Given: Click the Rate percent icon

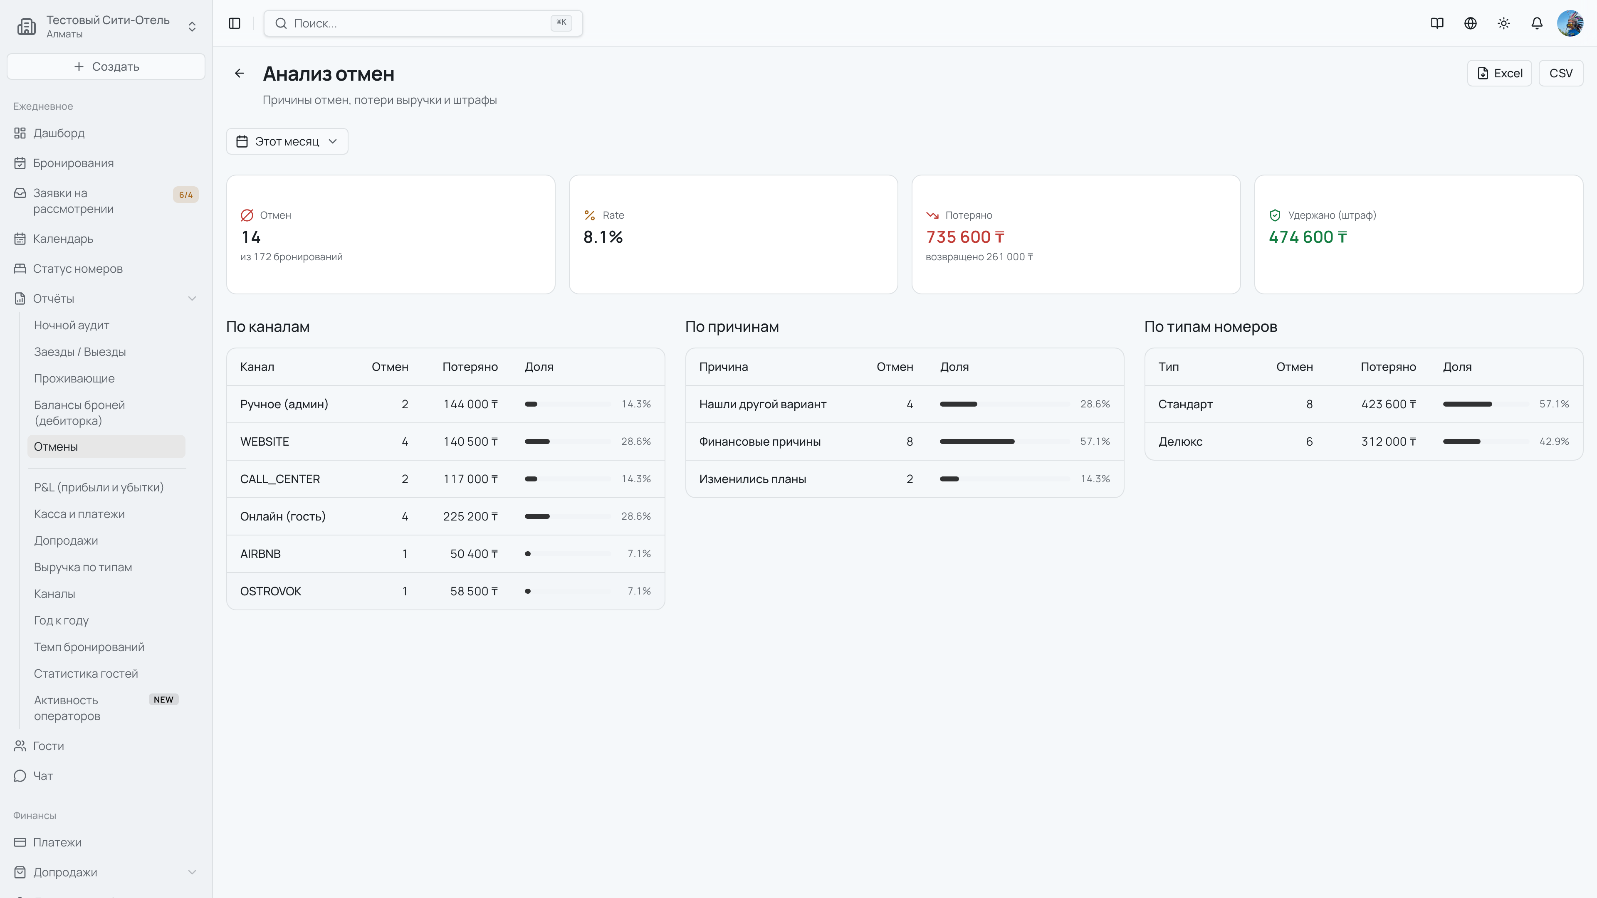Looking at the screenshot, I should pos(590,215).
